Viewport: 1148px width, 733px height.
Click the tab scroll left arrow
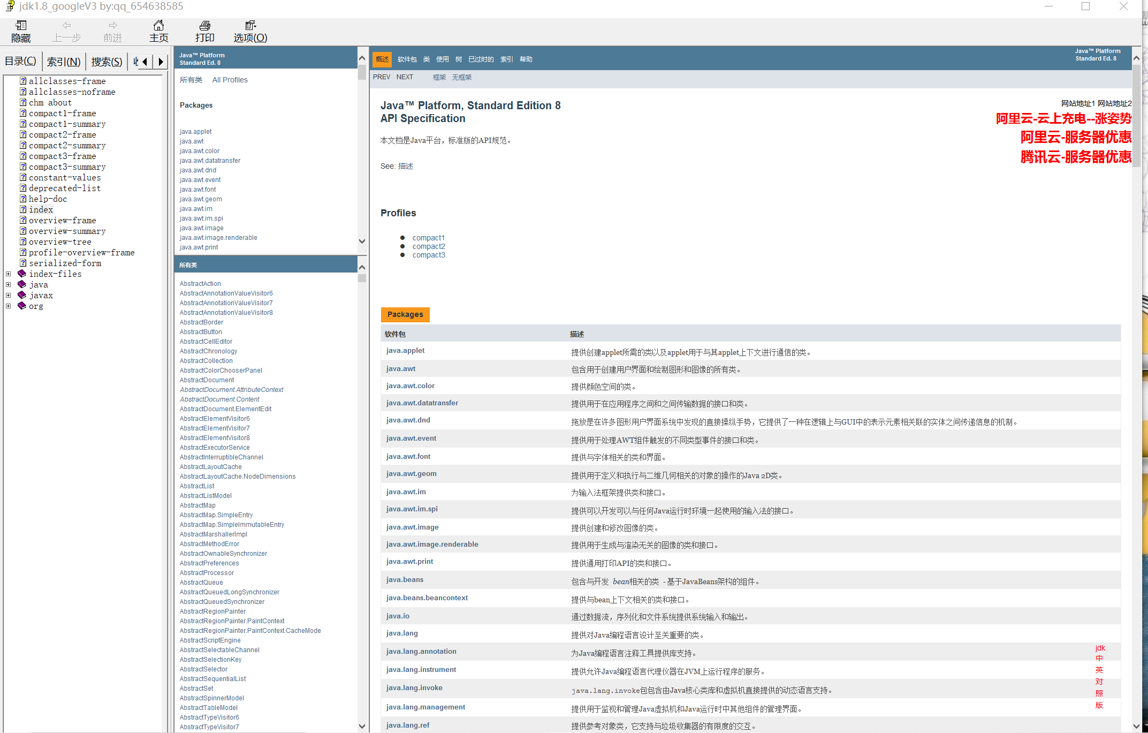pos(145,62)
